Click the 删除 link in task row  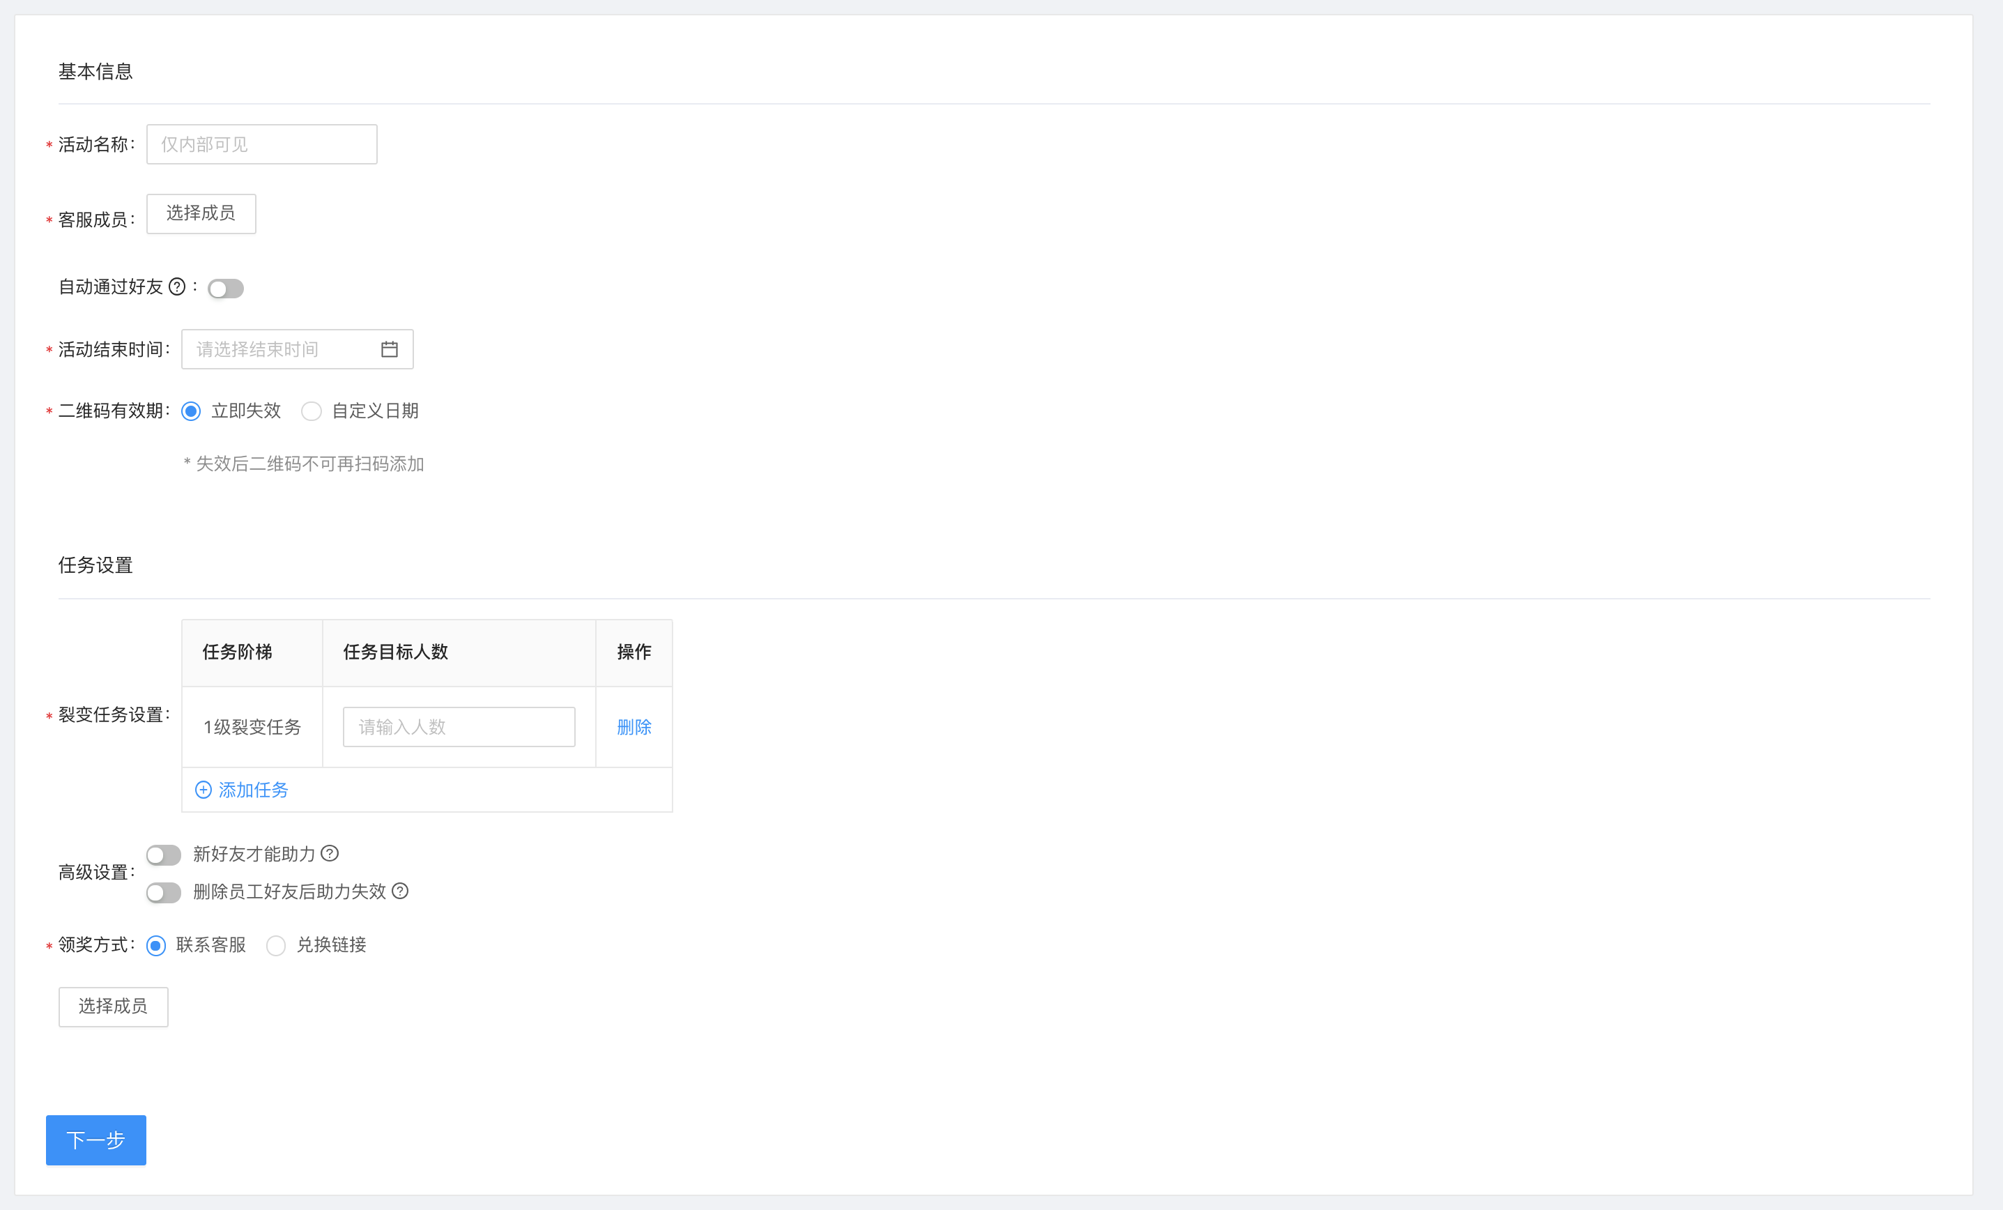pyautogui.click(x=634, y=727)
